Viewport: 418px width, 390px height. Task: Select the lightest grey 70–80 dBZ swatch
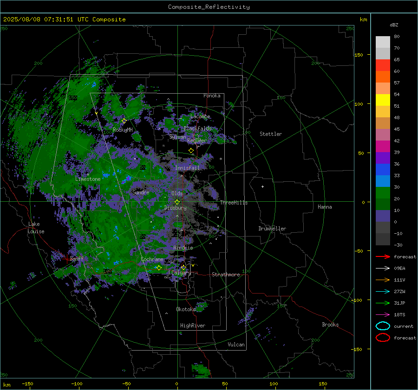click(383, 42)
